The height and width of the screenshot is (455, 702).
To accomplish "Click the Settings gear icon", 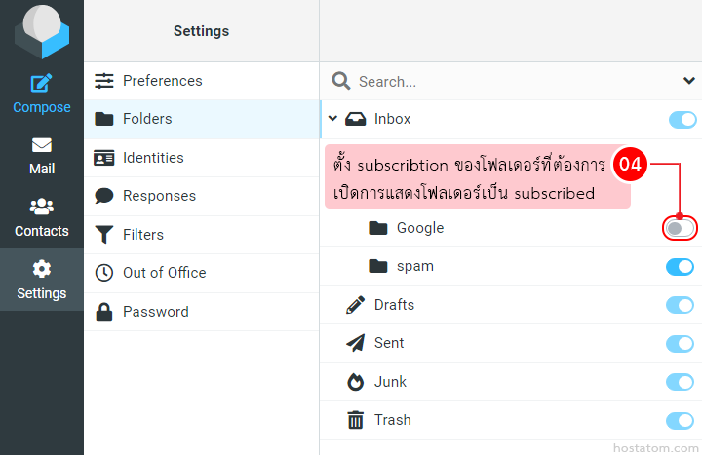I will pos(41,269).
